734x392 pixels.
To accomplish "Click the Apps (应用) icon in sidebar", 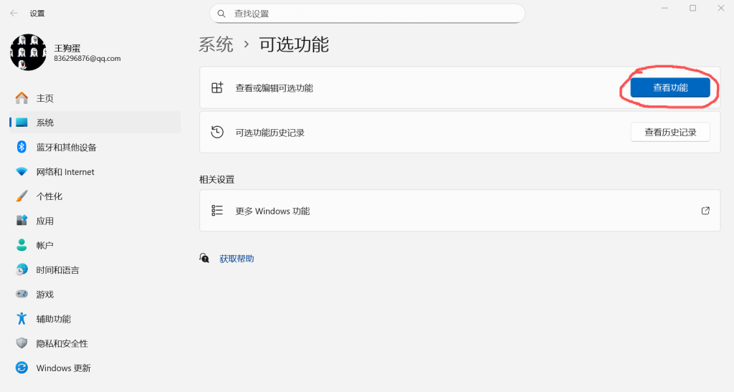I will point(22,221).
